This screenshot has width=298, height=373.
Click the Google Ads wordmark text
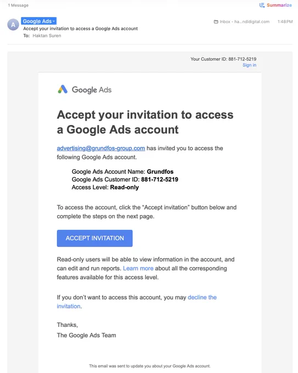92,89
